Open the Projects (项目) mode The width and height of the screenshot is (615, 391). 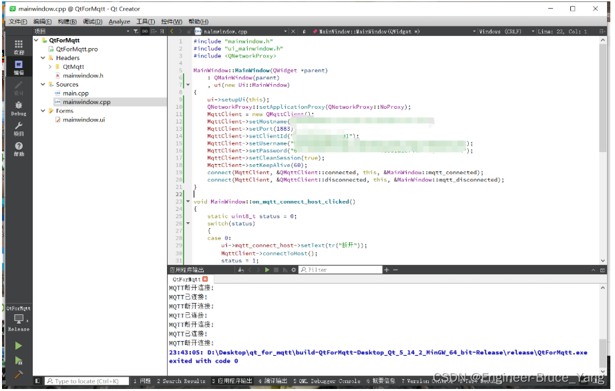(x=19, y=129)
